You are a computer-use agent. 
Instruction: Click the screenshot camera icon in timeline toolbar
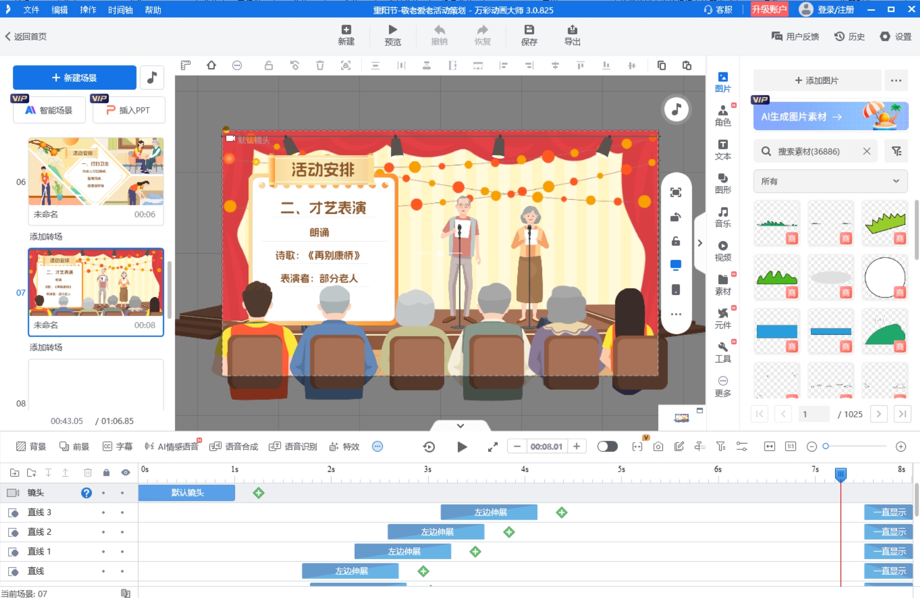(658, 447)
